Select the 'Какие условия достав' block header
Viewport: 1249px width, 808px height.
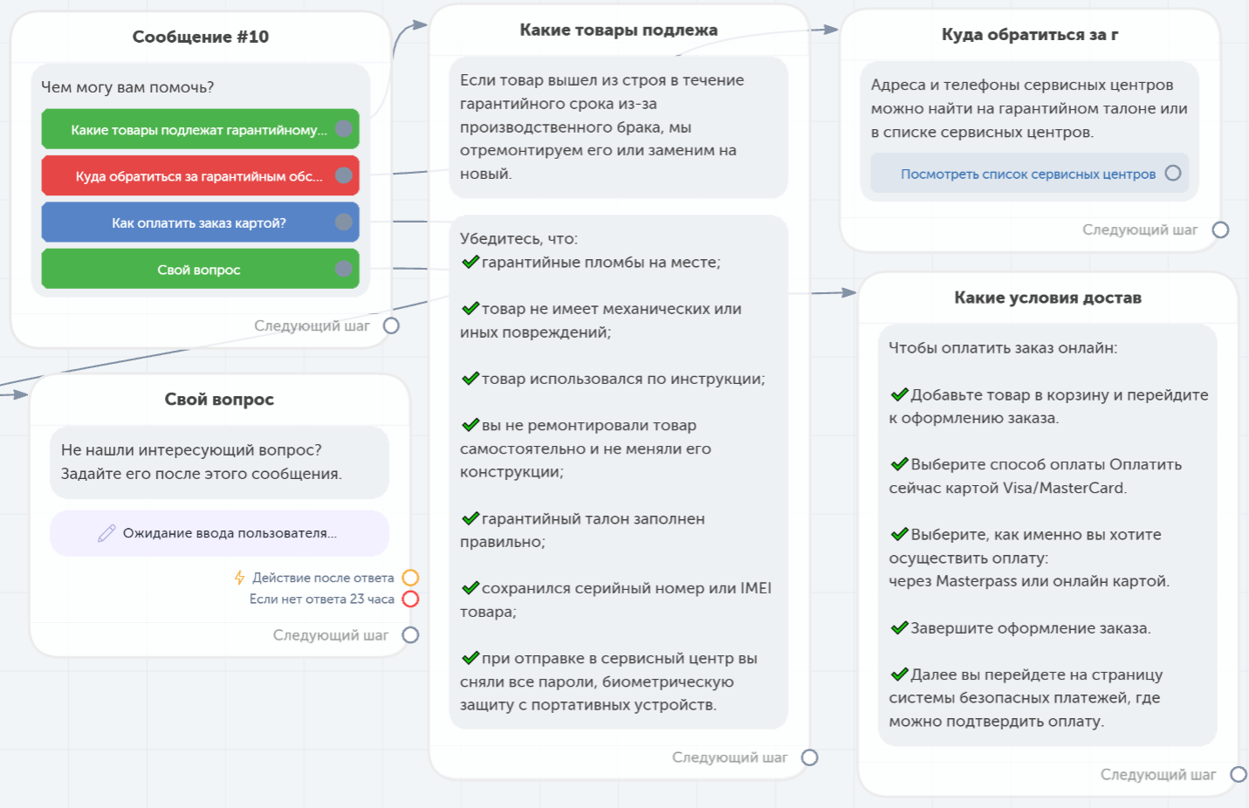1047,298
